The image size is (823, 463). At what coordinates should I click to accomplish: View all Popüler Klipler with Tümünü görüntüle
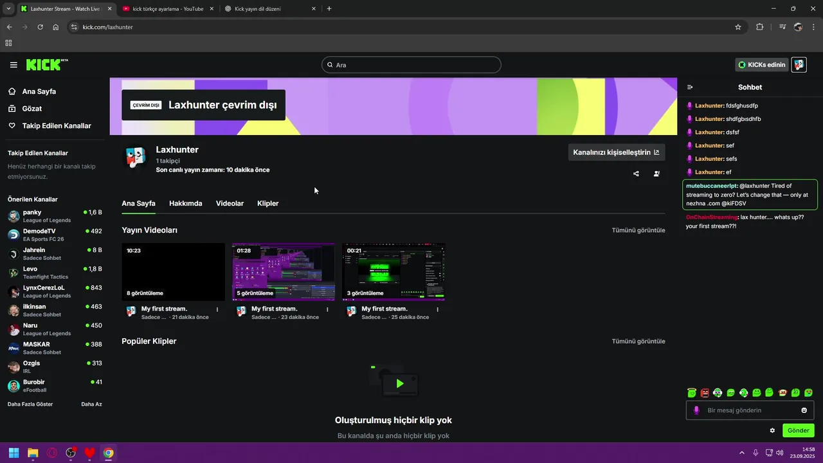pyautogui.click(x=638, y=341)
